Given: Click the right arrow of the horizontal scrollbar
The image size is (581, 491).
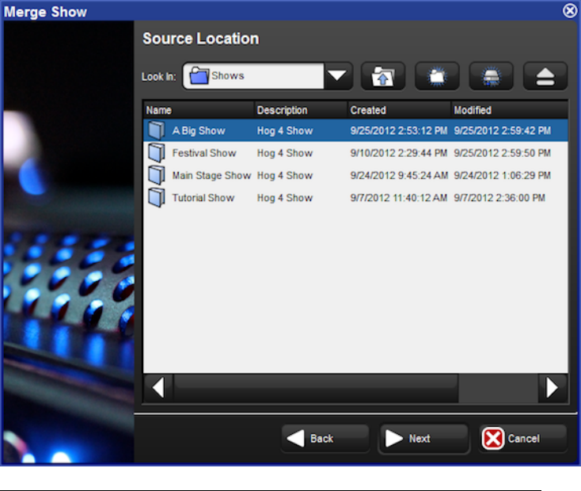Looking at the screenshot, I should 552,388.
